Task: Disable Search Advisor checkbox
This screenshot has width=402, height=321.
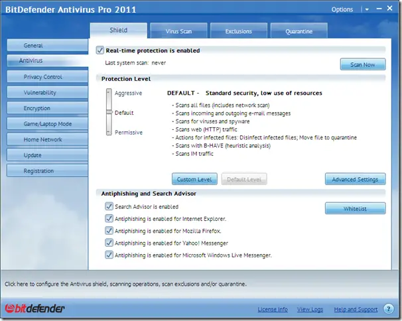Action: 109,206
